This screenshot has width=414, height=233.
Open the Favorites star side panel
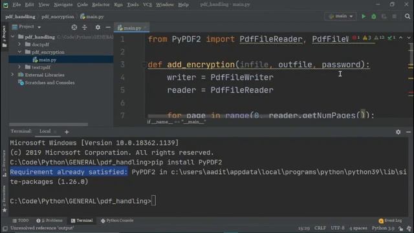click(5, 198)
